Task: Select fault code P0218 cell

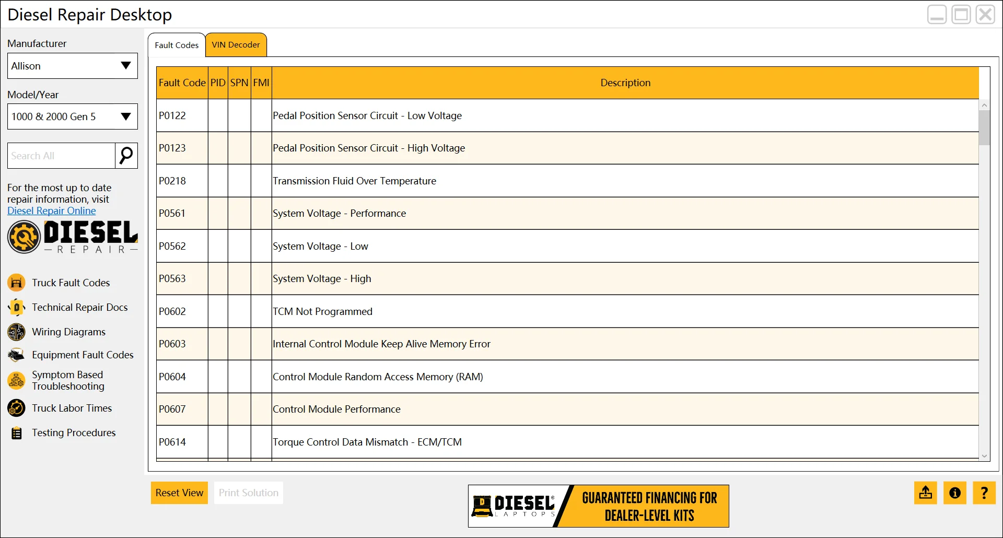Action: [x=182, y=181]
